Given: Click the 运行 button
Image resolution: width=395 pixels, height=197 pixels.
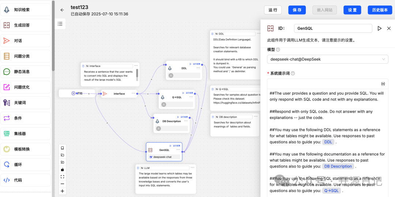Looking at the screenshot, I should coord(272,10).
